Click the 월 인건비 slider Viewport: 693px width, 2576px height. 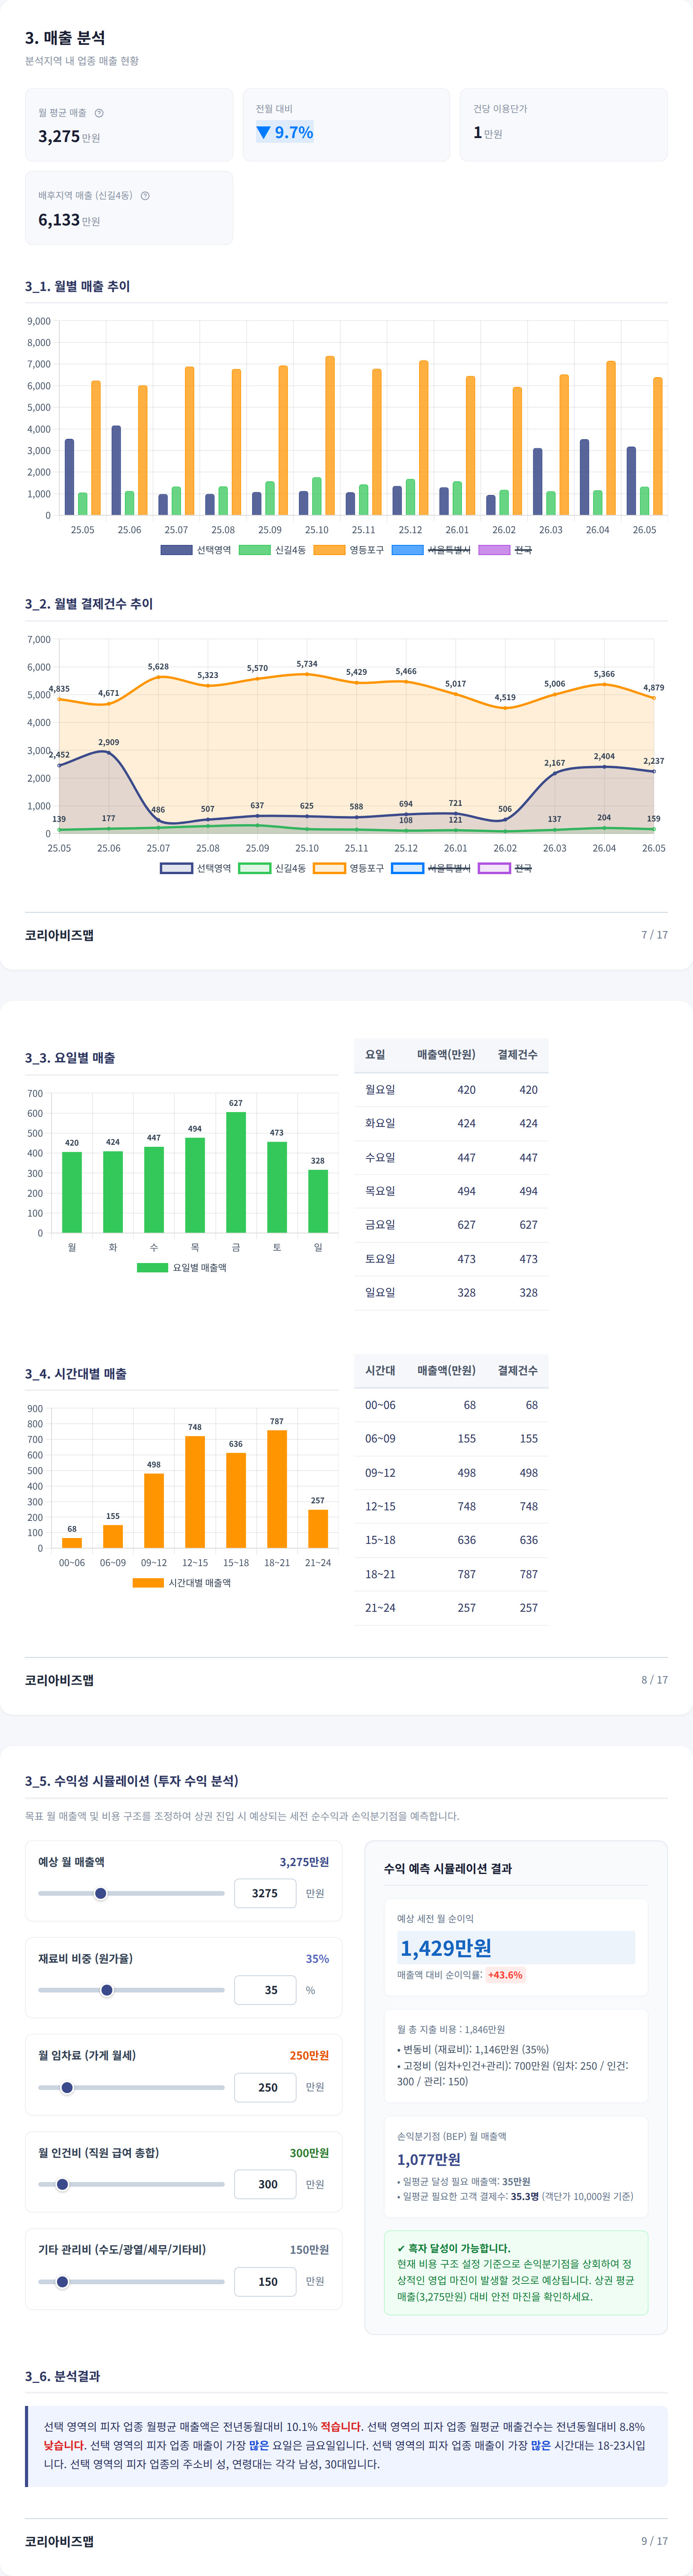point(131,2184)
